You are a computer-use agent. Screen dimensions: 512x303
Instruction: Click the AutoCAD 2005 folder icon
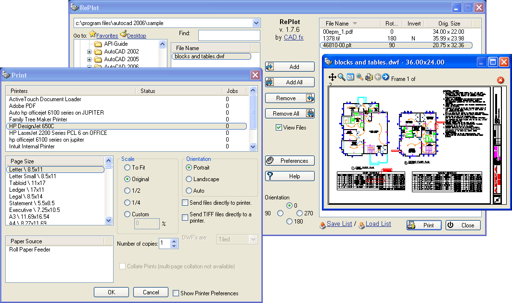tap(98, 59)
